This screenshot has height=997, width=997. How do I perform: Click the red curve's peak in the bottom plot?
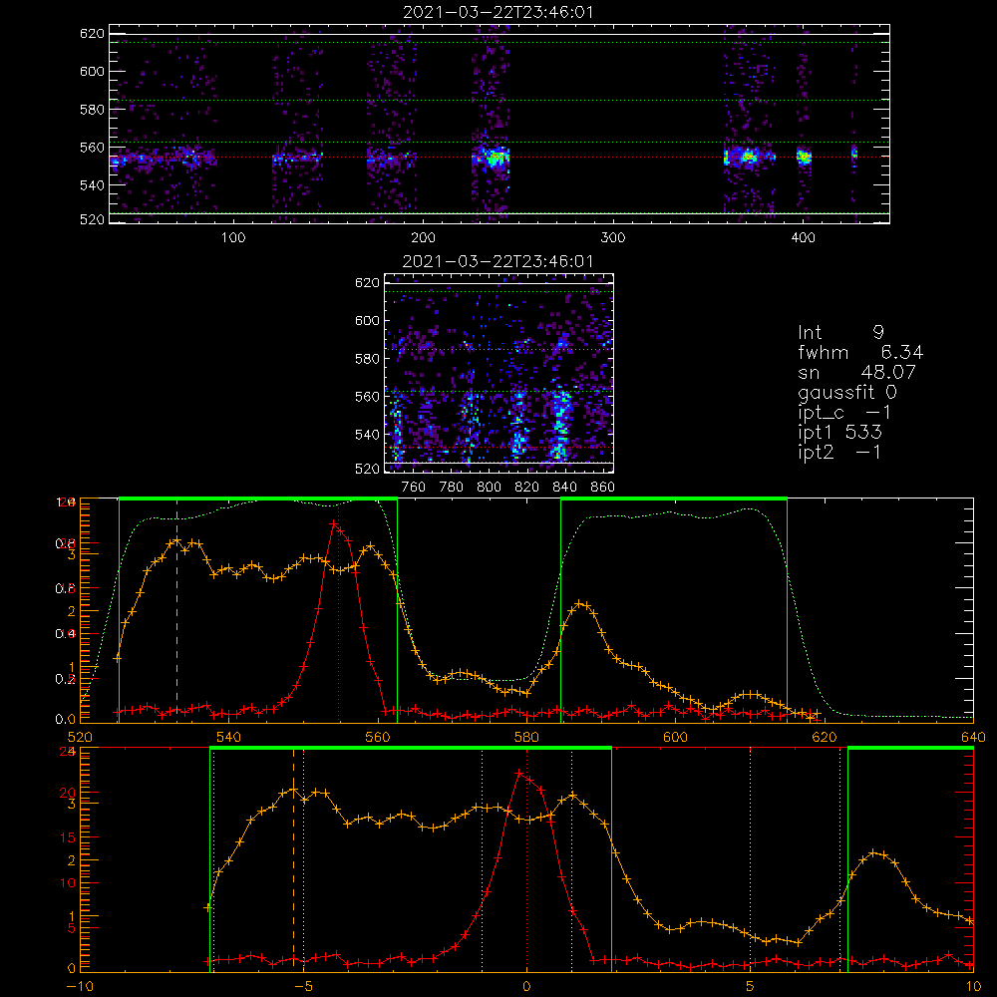(519, 773)
